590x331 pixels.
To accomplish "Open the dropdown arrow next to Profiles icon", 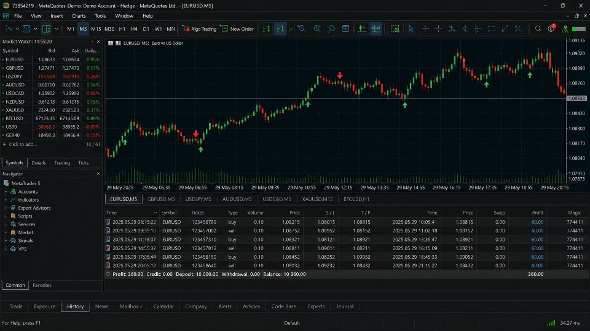I will 36,29.
